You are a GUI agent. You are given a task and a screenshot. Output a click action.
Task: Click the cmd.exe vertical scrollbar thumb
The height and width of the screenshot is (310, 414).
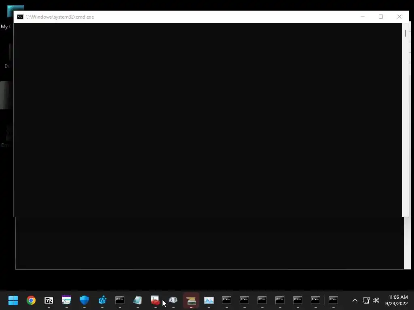(x=405, y=33)
